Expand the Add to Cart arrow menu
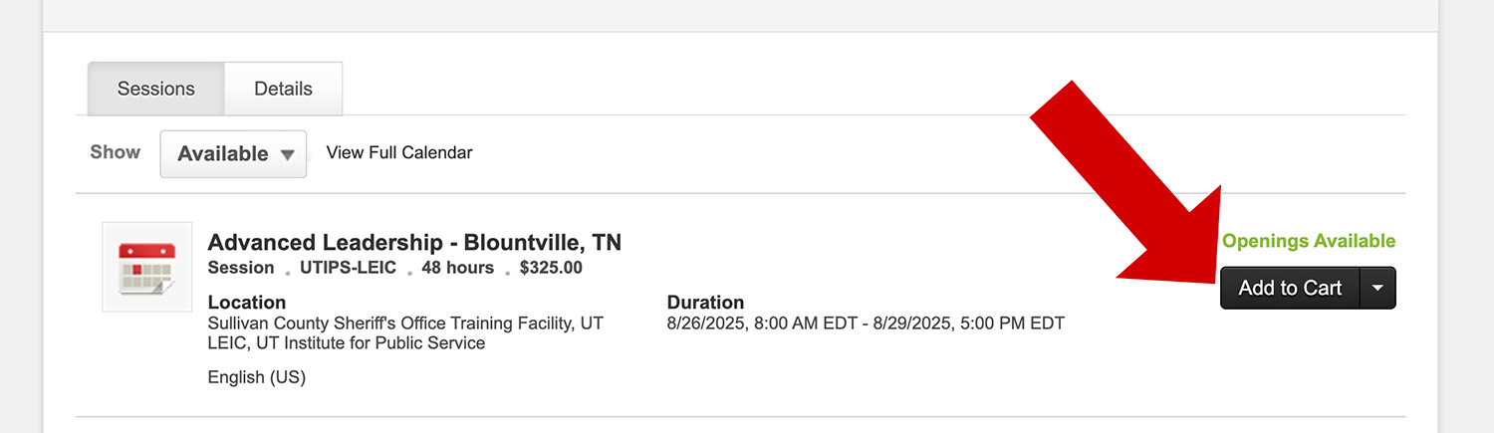This screenshot has height=433, width=1494. tap(1377, 288)
